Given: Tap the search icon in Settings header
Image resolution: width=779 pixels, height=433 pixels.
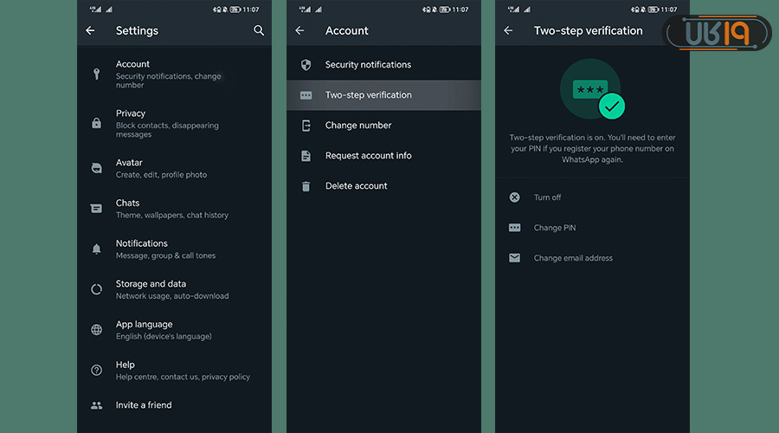Looking at the screenshot, I should tap(259, 30).
